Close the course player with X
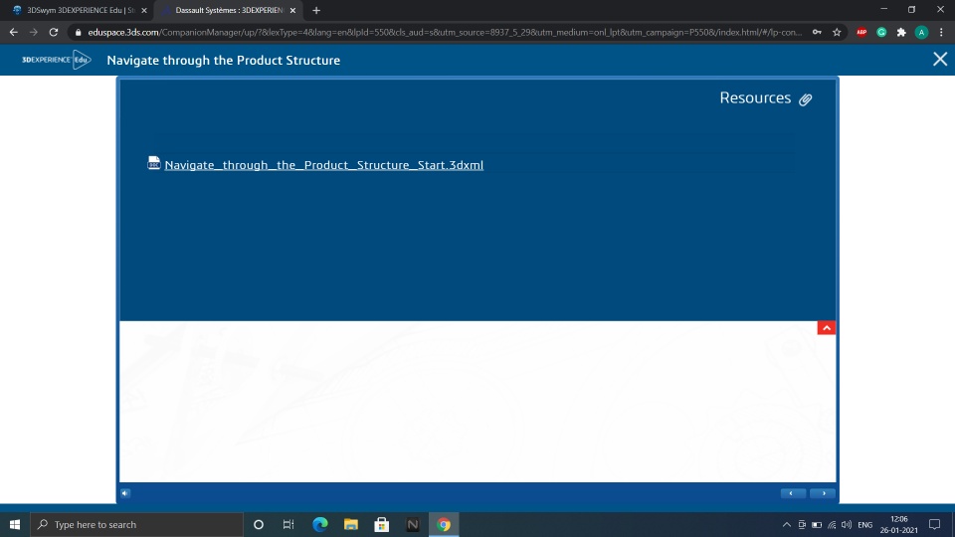This screenshot has width=955, height=537. (x=940, y=59)
